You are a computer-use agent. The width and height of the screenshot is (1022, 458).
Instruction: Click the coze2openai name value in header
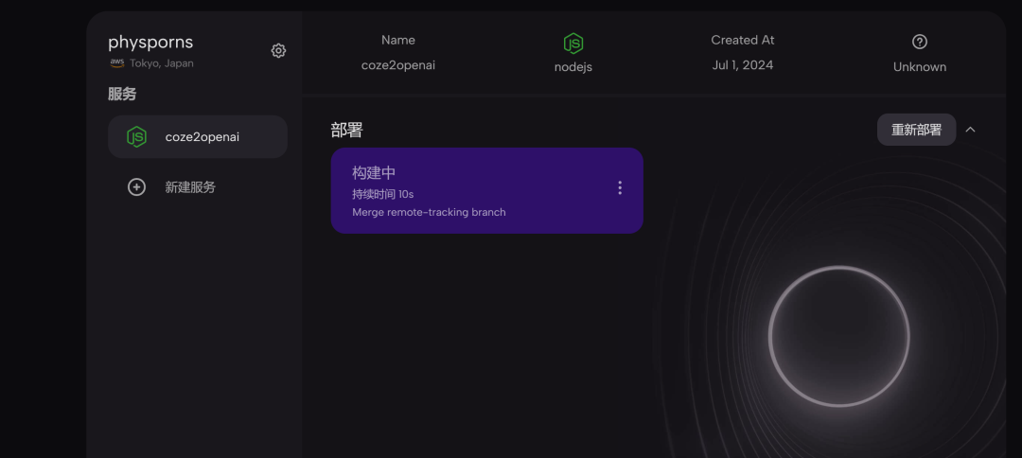(398, 65)
